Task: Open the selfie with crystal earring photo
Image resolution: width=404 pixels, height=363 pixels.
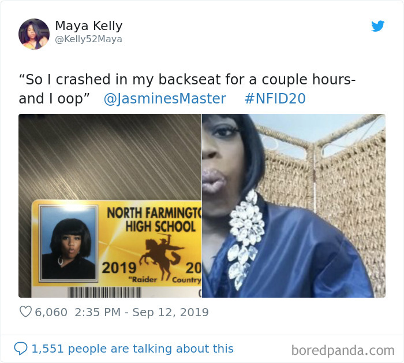Action: click(x=294, y=206)
